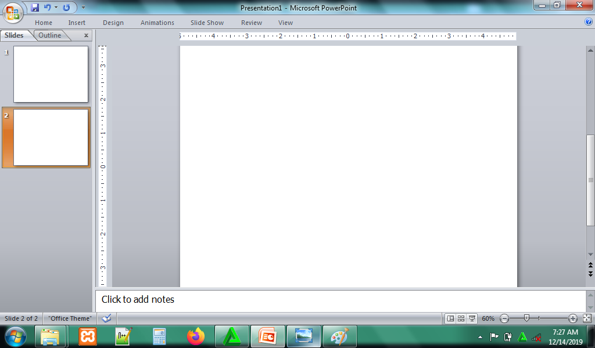This screenshot has height=348, width=595.
Task: Show hidden icons in the system tray
Action: (x=481, y=336)
